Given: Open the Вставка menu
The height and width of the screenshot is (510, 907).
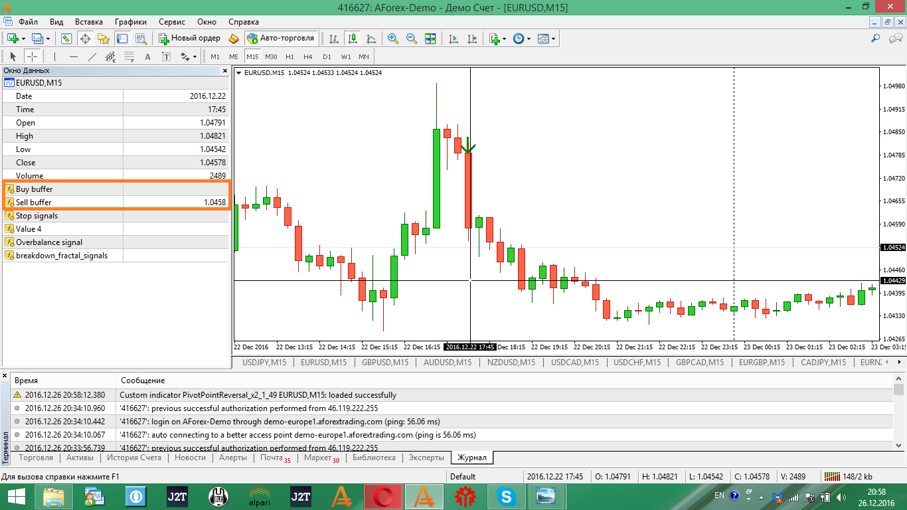Looking at the screenshot, I should (90, 22).
